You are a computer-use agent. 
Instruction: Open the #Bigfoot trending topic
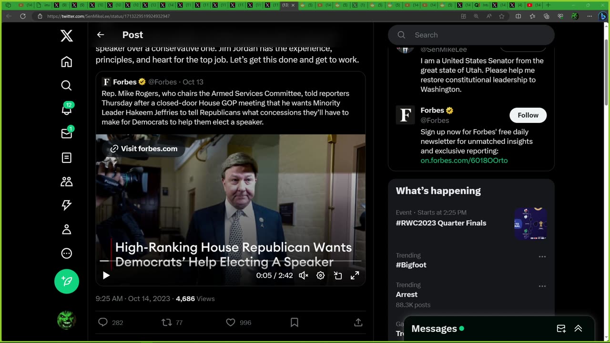[411, 265]
